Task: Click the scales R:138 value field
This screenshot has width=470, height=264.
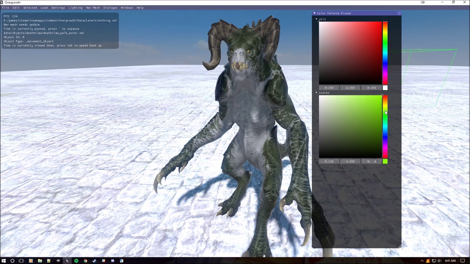Action: point(329,161)
